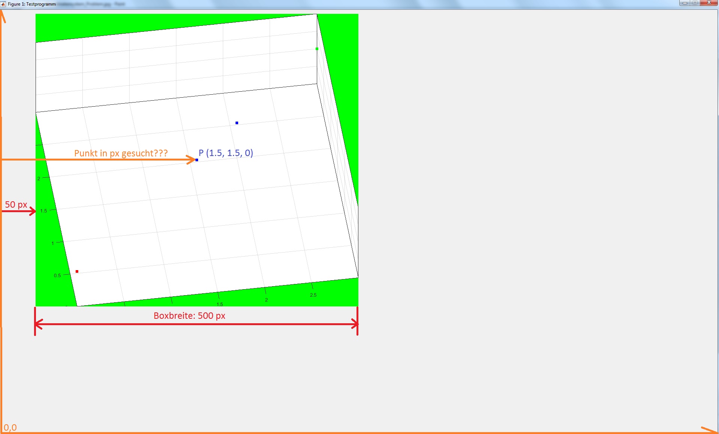719x434 pixels.
Task: Click the 'P (1.5, 1.5, 0)' label
Action: tap(225, 153)
